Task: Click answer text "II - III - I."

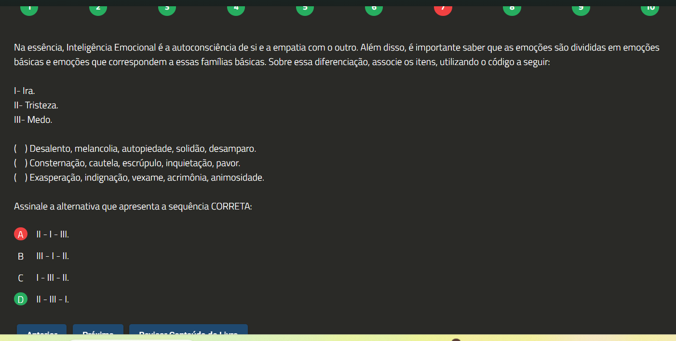Action: (x=53, y=300)
